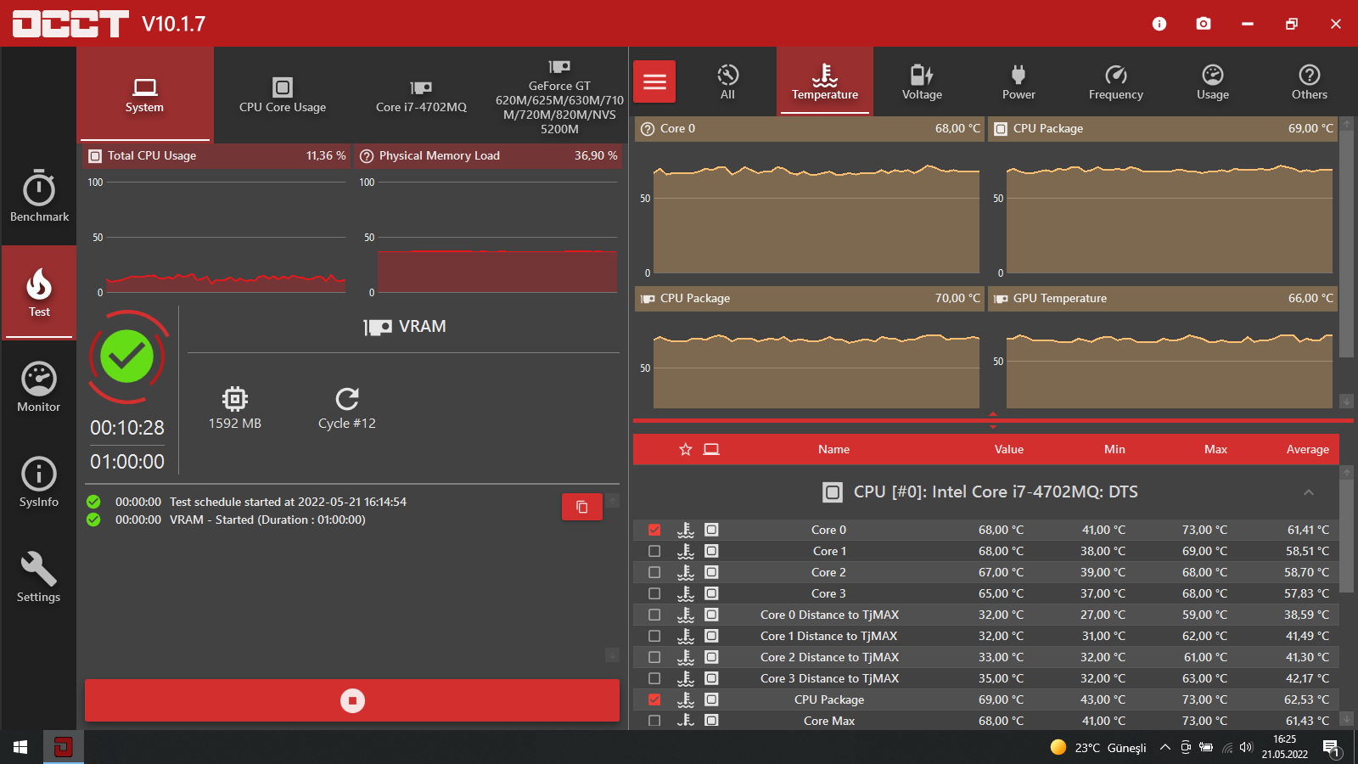The width and height of the screenshot is (1358, 764).
Task: Copy the test log with red button
Action: coord(582,507)
